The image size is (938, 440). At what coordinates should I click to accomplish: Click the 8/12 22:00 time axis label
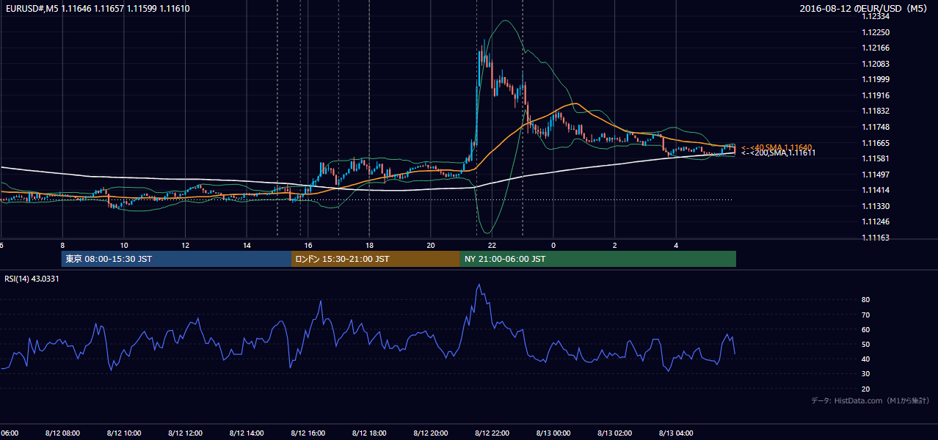pos(492,433)
